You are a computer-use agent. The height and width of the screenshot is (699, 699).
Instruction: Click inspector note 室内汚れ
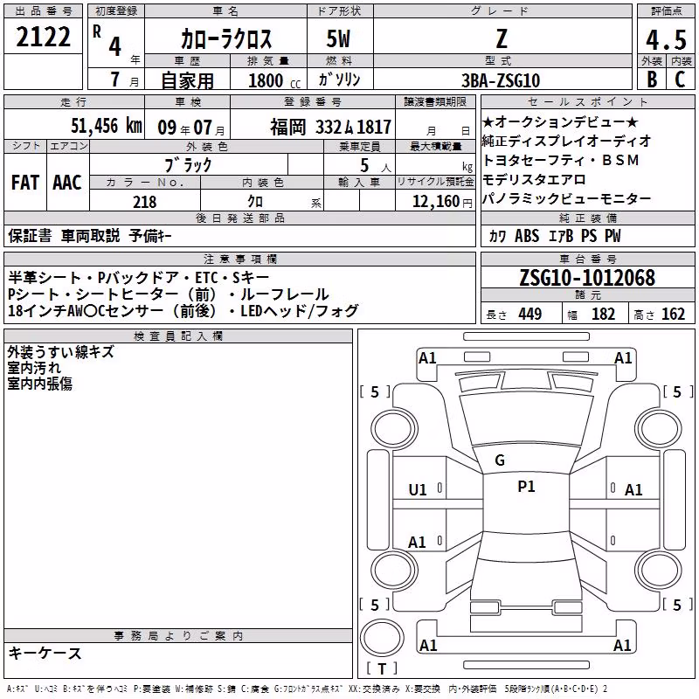click(34, 368)
